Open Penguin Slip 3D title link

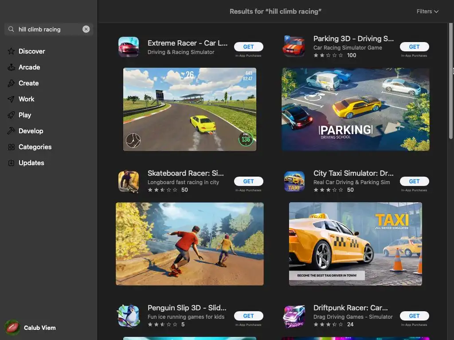[187, 308]
